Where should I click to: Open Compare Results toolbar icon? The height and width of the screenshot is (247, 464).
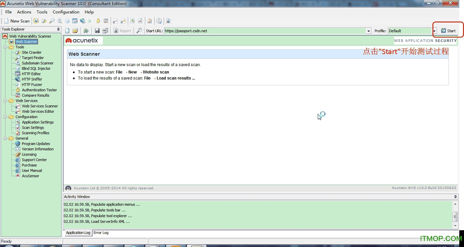click(x=106, y=21)
